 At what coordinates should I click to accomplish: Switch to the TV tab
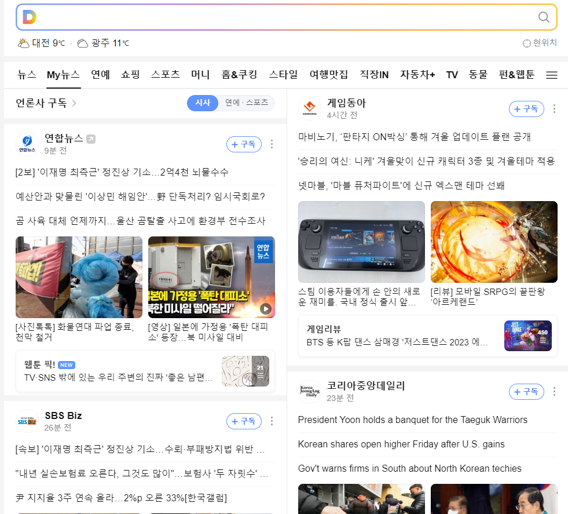pyautogui.click(x=452, y=75)
